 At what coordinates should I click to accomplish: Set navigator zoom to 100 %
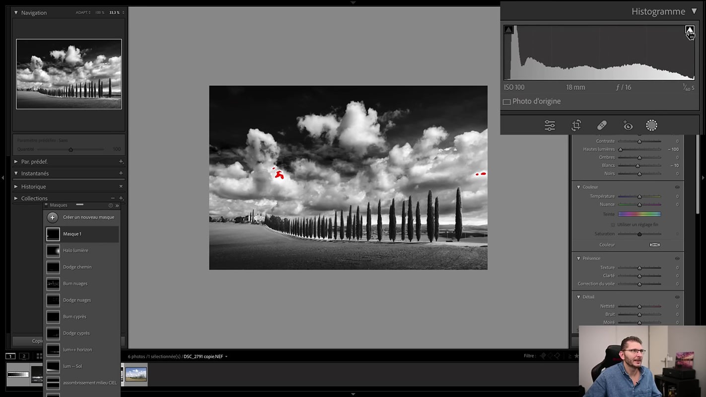click(100, 12)
